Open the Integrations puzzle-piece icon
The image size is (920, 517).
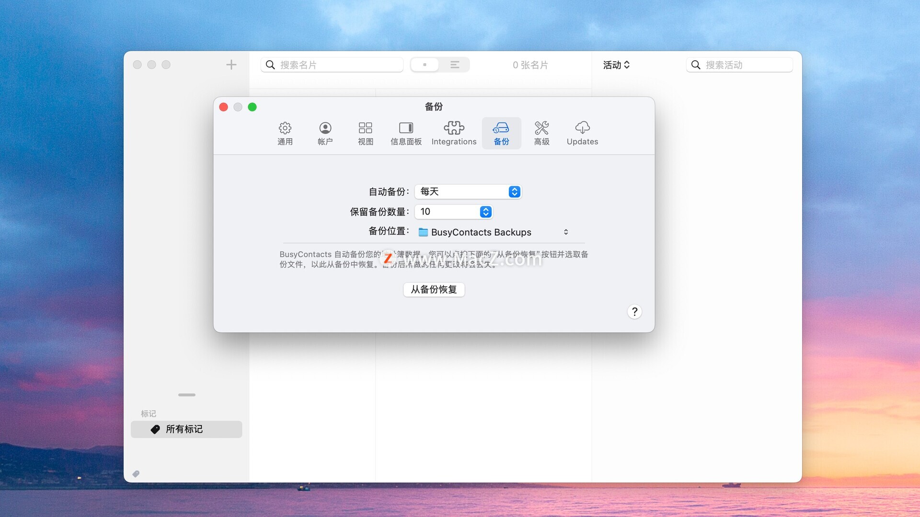pos(453,133)
